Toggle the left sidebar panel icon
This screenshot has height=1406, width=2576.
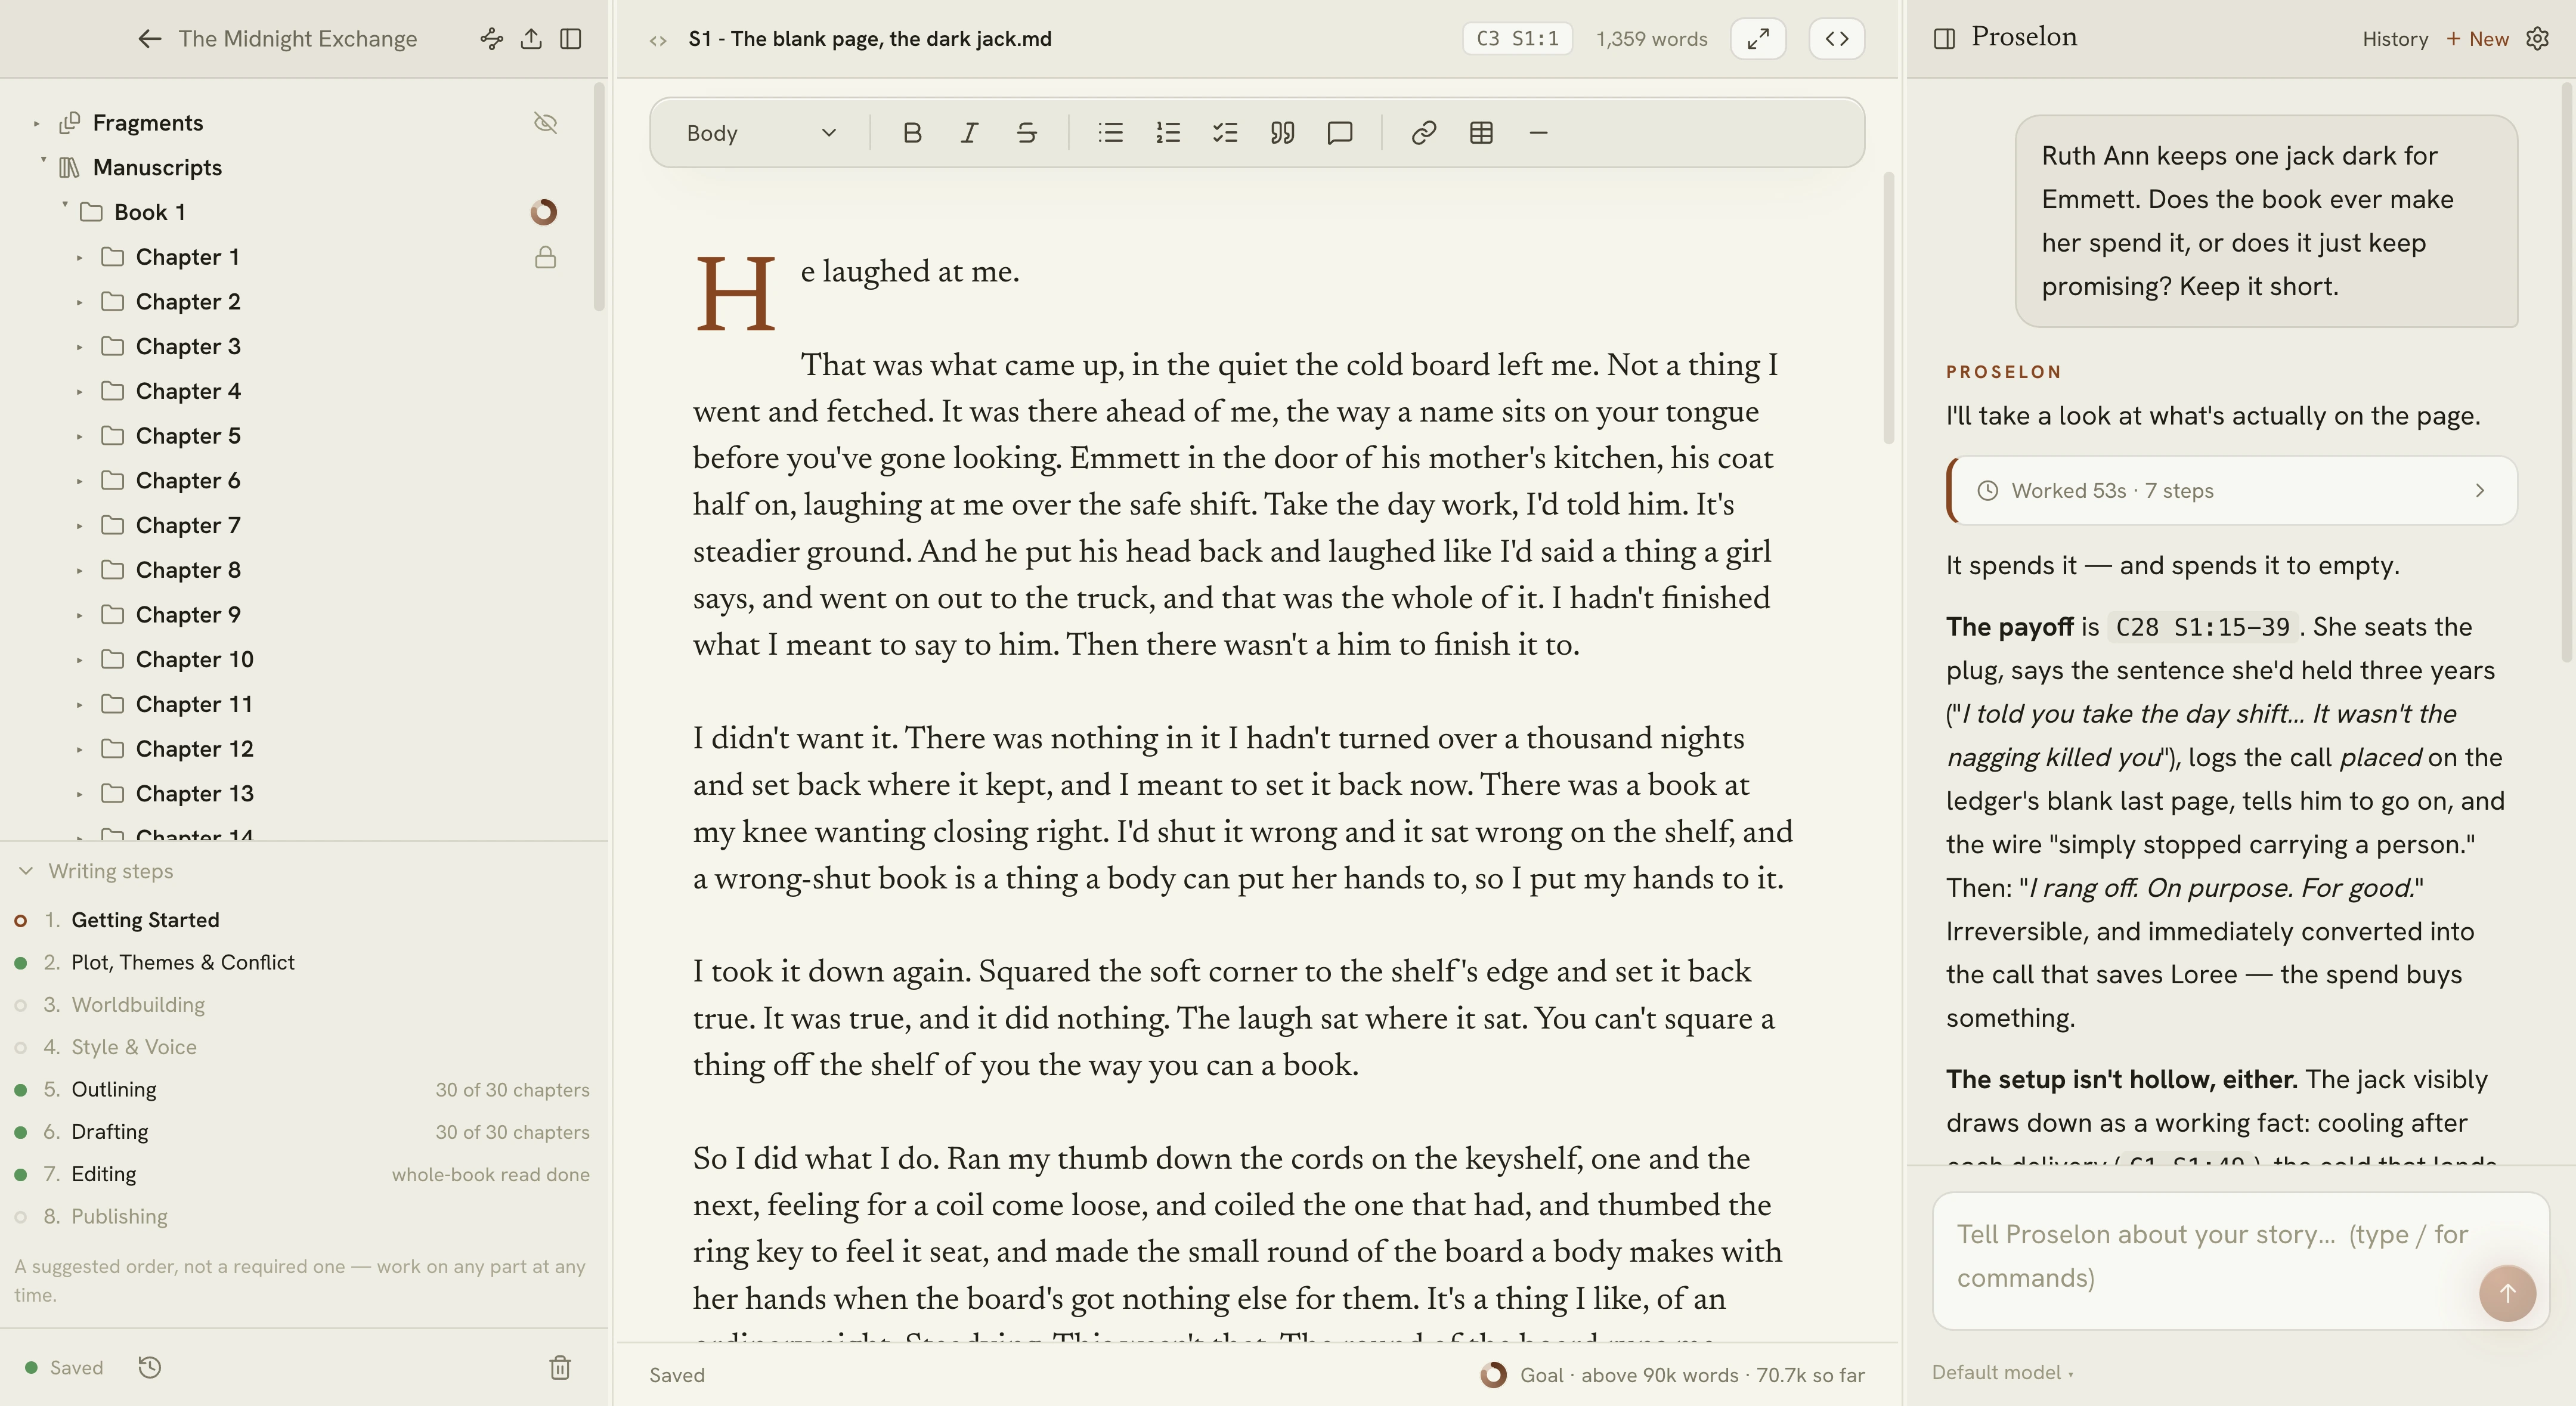point(571,39)
